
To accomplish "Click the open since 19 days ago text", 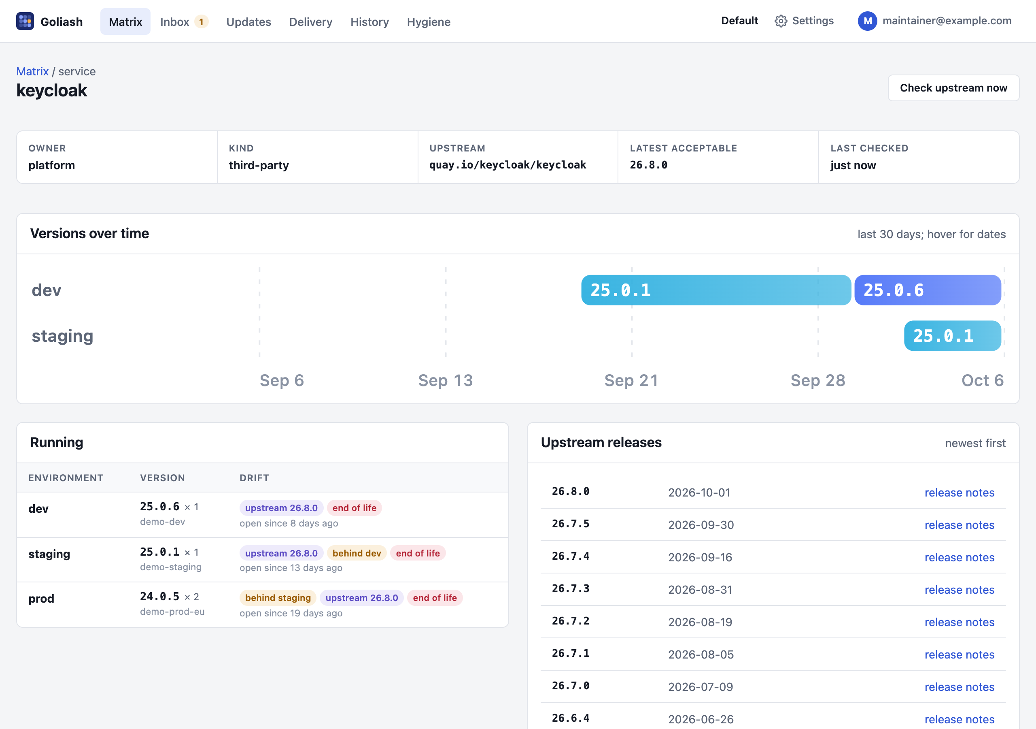I will pyautogui.click(x=291, y=613).
